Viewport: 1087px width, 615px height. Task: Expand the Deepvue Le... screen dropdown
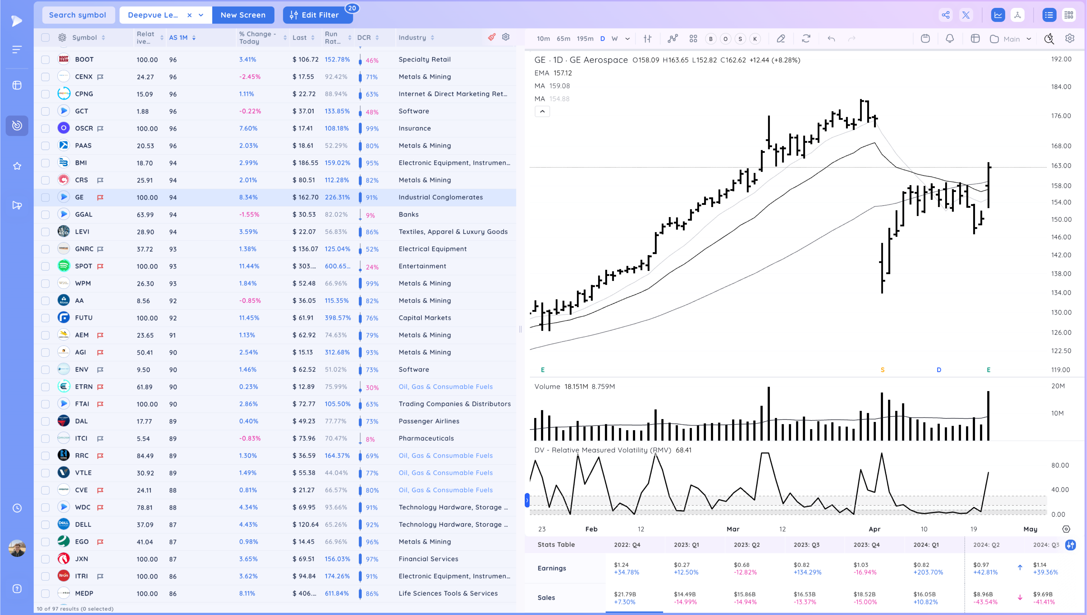pyautogui.click(x=201, y=15)
